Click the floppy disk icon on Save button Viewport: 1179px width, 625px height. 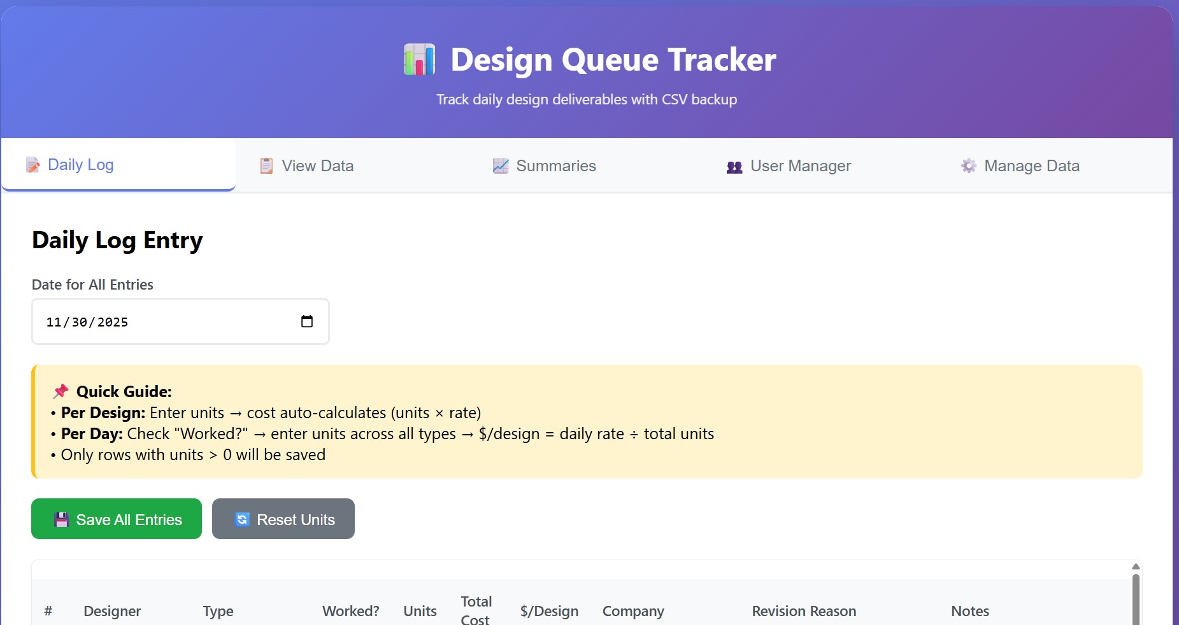click(61, 520)
